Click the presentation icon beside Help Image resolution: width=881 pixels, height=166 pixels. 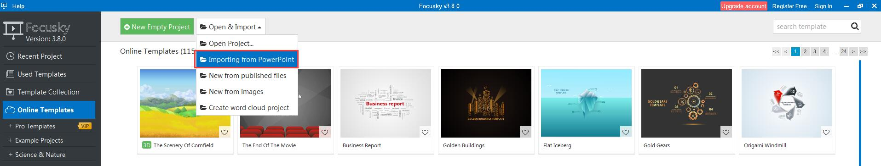[4, 6]
